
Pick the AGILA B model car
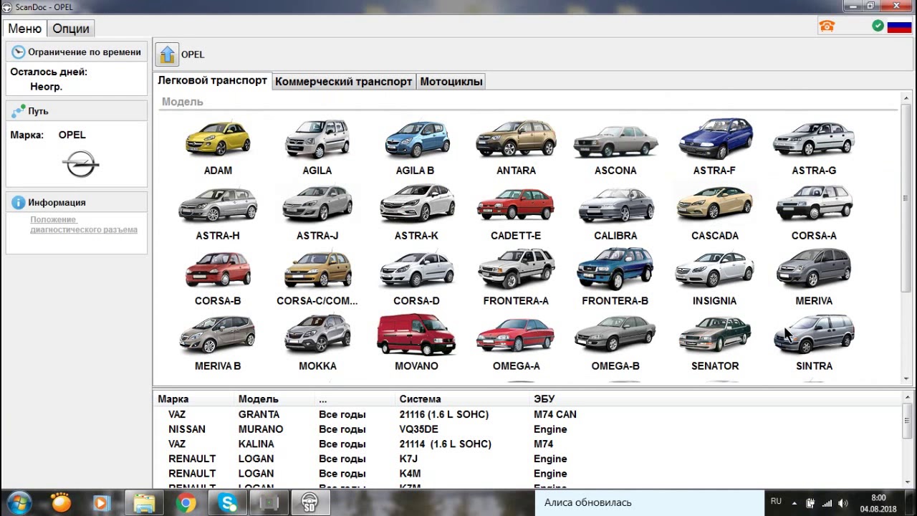[x=416, y=139]
